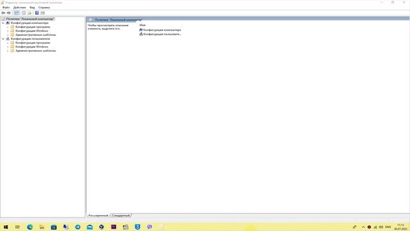
Task: Open Task View from the taskbar
Action: coord(17,227)
